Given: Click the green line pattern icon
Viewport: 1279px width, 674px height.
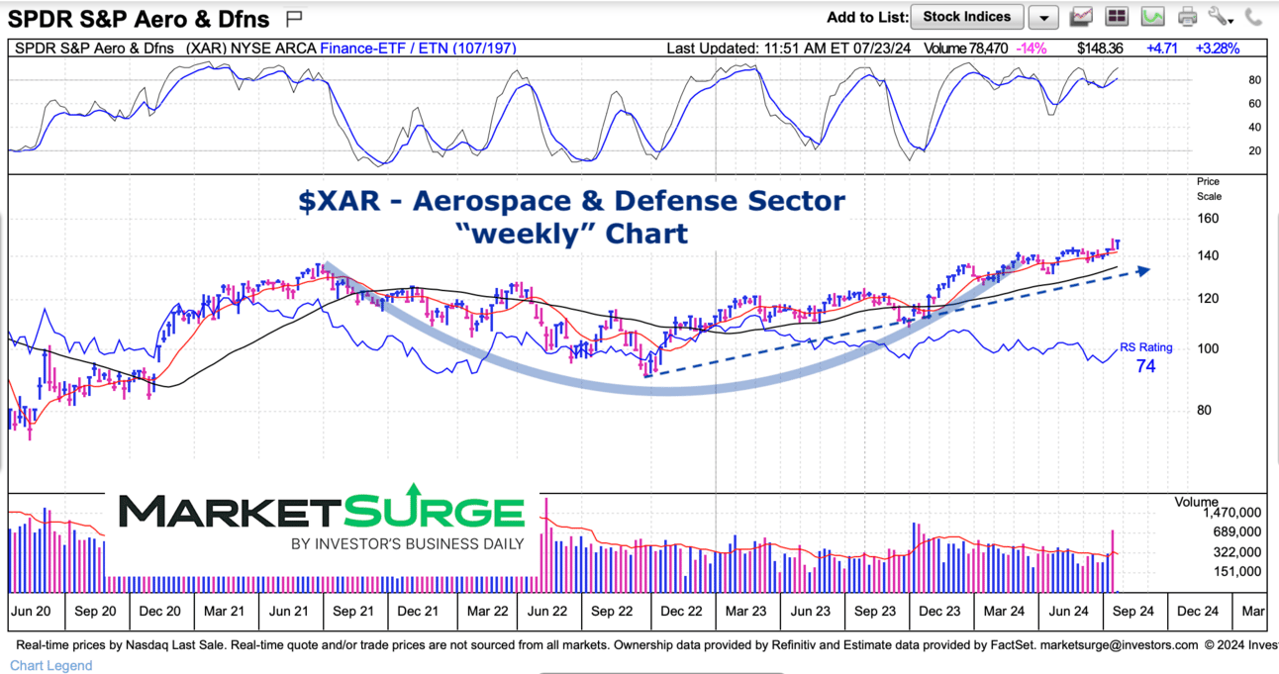Looking at the screenshot, I should (x=1152, y=17).
